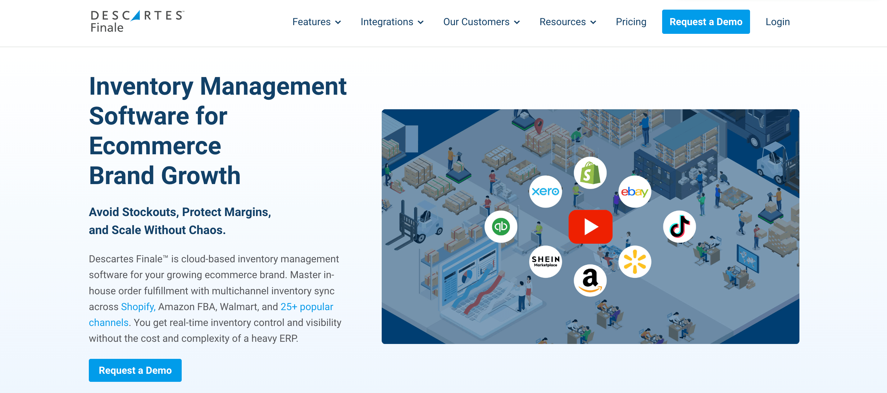The width and height of the screenshot is (887, 393).
Task: Go to the Pricing page
Action: pyautogui.click(x=631, y=22)
